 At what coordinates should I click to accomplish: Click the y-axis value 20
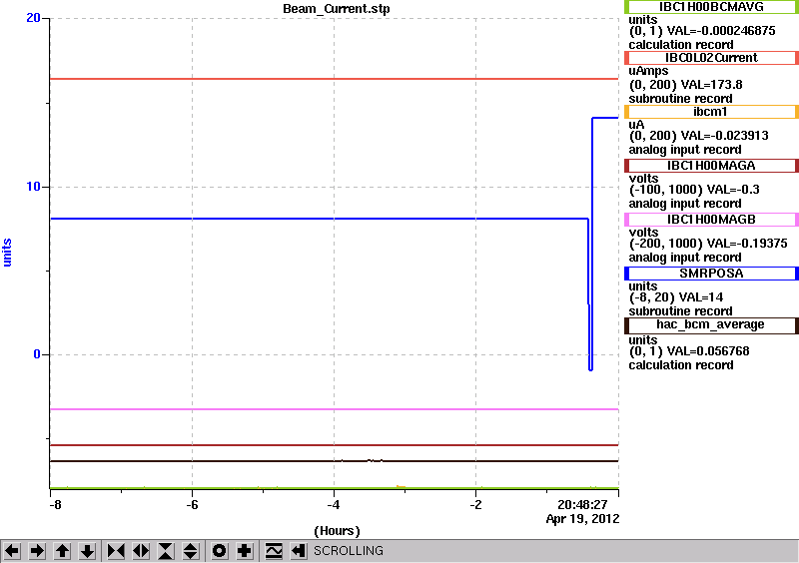pyautogui.click(x=33, y=18)
